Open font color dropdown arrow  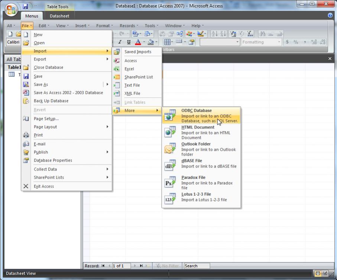tap(144, 42)
